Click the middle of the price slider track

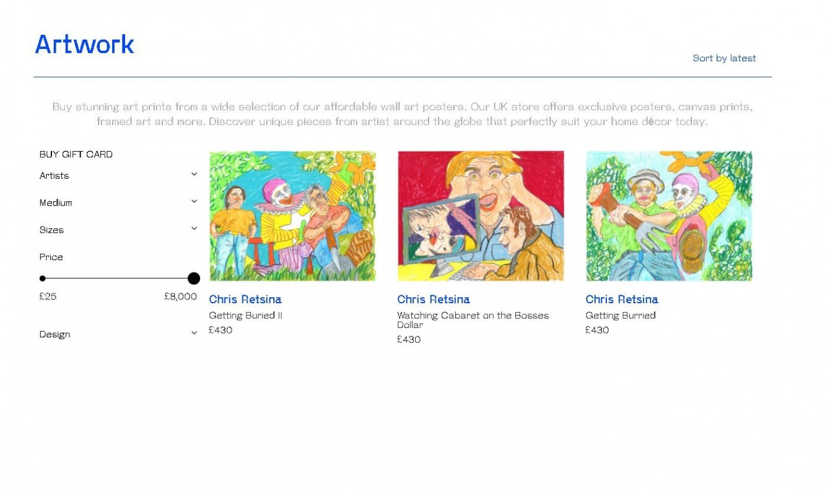118,278
